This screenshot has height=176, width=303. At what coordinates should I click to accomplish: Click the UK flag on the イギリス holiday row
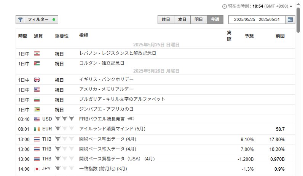click(x=37, y=80)
